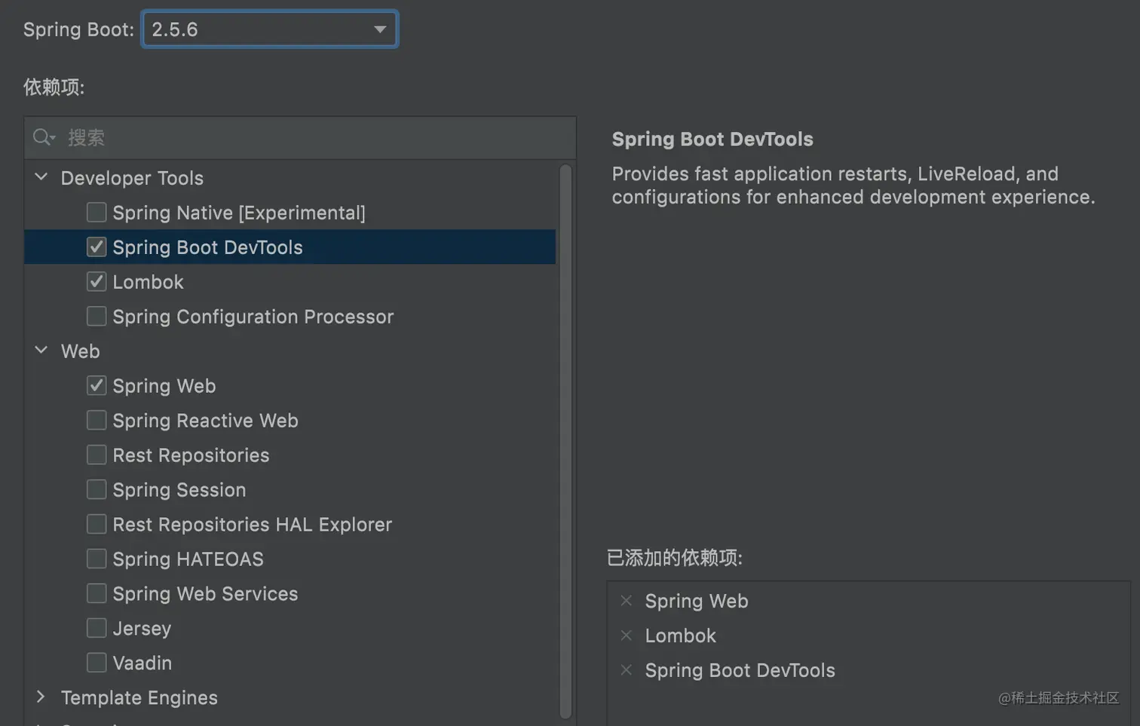Select the Web category label
The width and height of the screenshot is (1140, 726).
click(80, 351)
